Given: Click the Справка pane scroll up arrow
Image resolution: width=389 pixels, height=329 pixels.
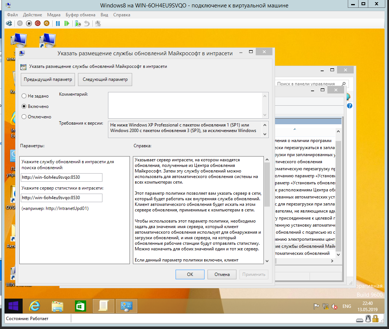Looking at the screenshot, I should pyautogui.click(x=267, y=159).
